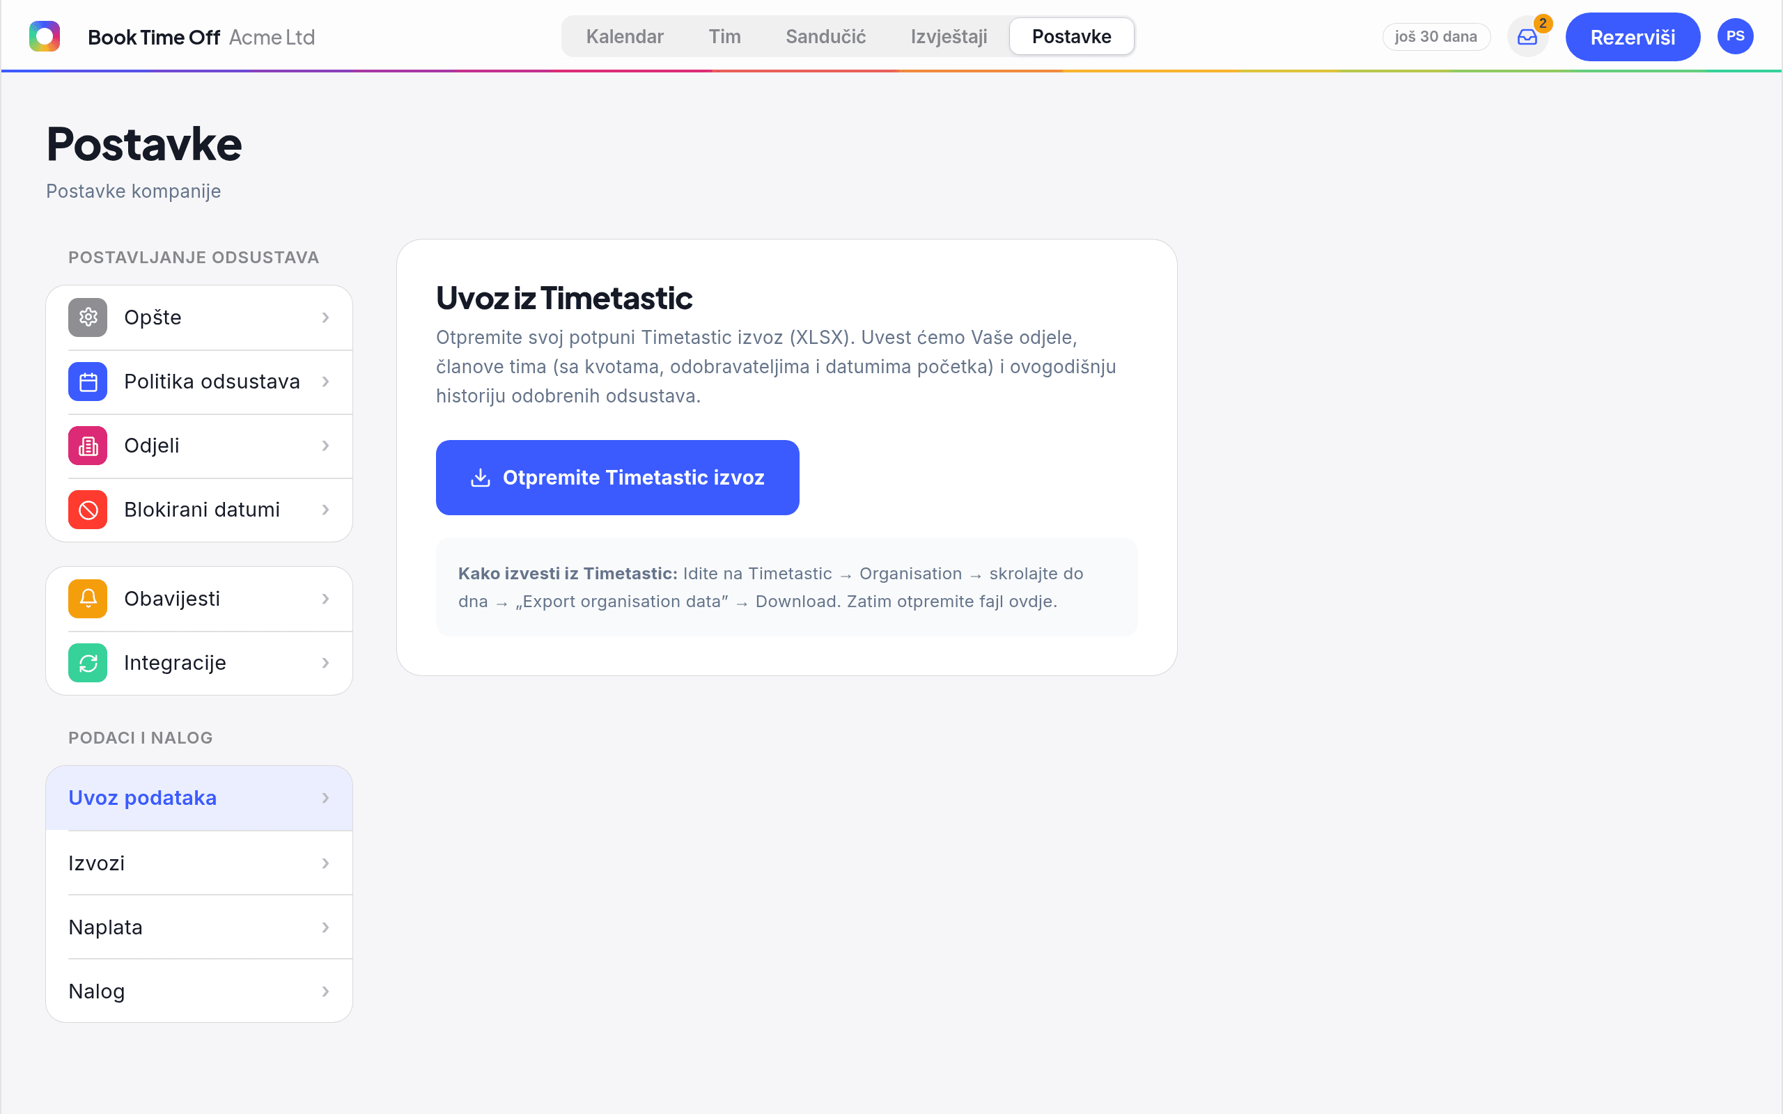
Task: Open Integracije settings
Action: click(x=199, y=663)
